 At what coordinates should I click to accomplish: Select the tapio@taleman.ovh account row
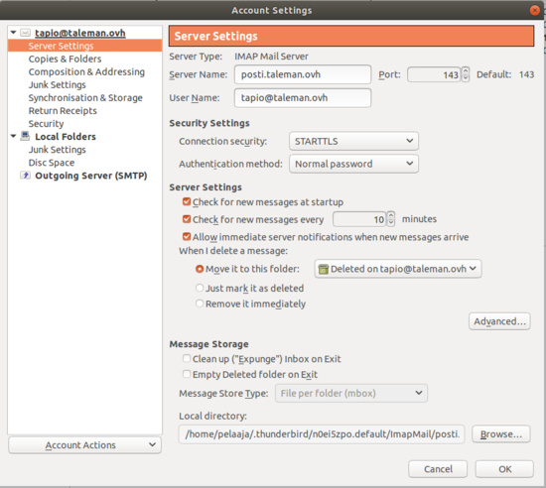80,33
